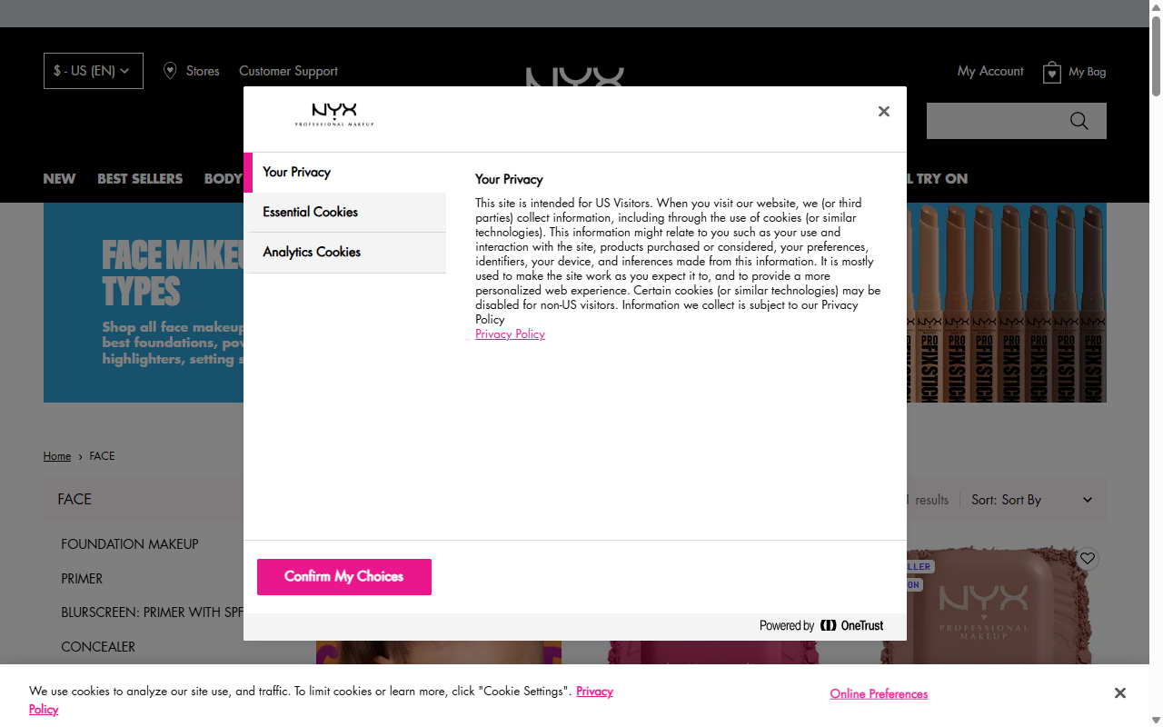Open the Customer Support link
The height and width of the screenshot is (727, 1163).
tap(288, 71)
